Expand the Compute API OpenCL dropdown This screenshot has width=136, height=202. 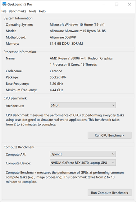(x=83, y=154)
